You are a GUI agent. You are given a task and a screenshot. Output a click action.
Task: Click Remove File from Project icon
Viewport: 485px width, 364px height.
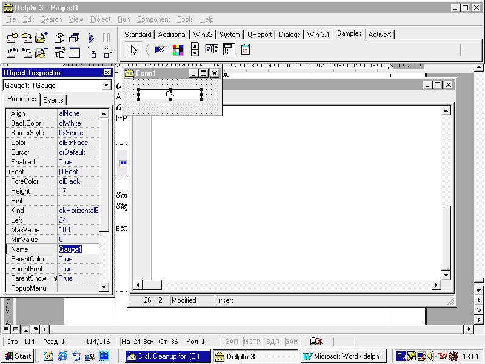click(41, 53)
